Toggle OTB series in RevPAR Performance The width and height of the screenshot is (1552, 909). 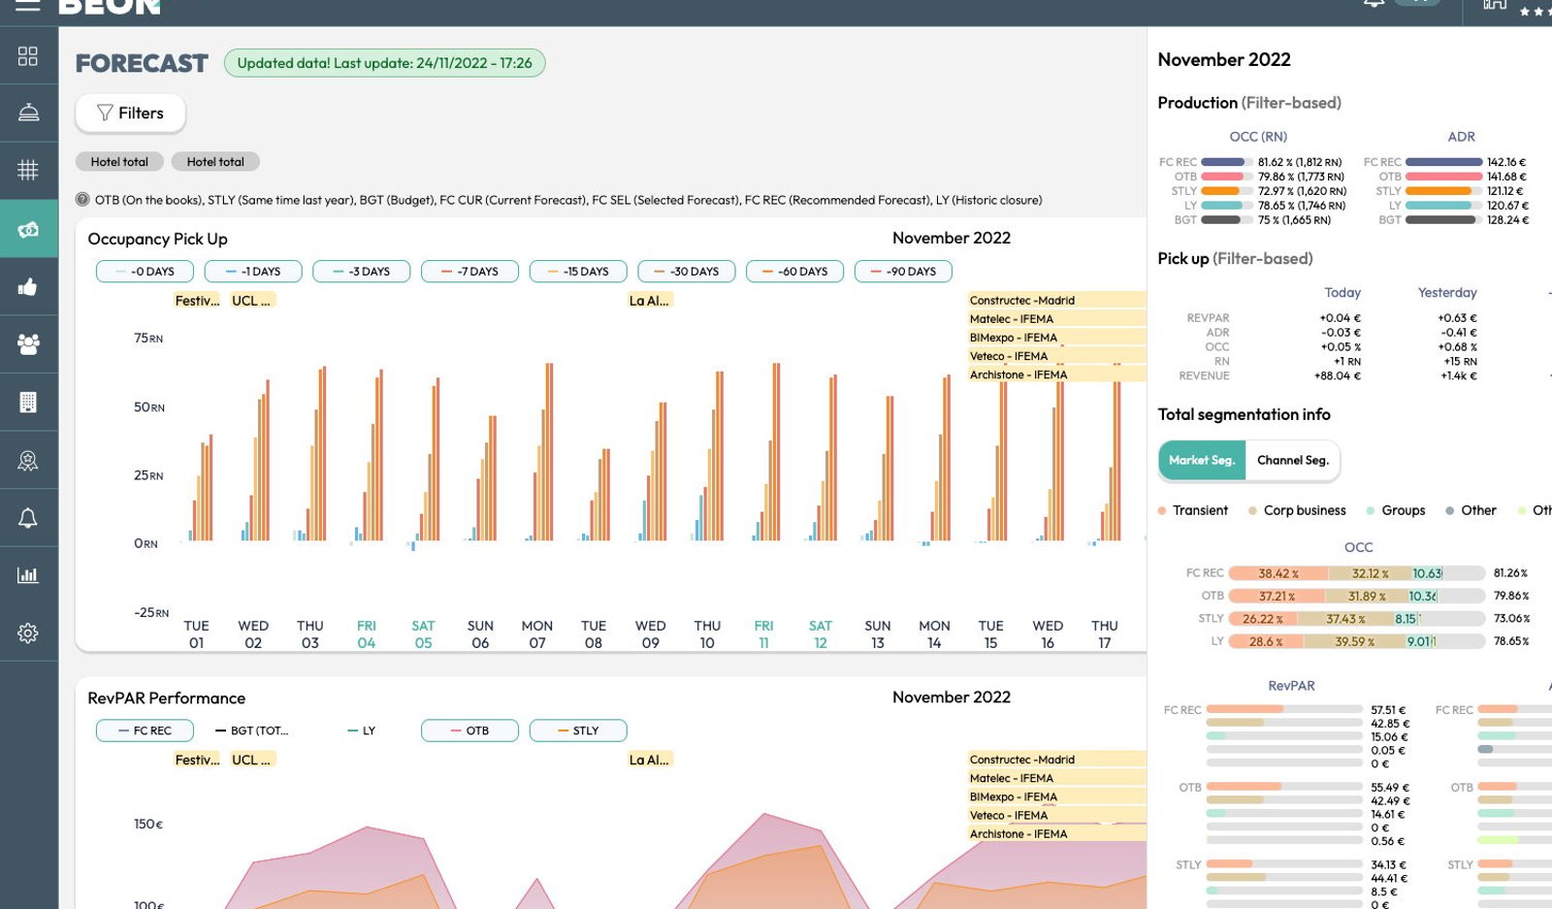(469, 730)
